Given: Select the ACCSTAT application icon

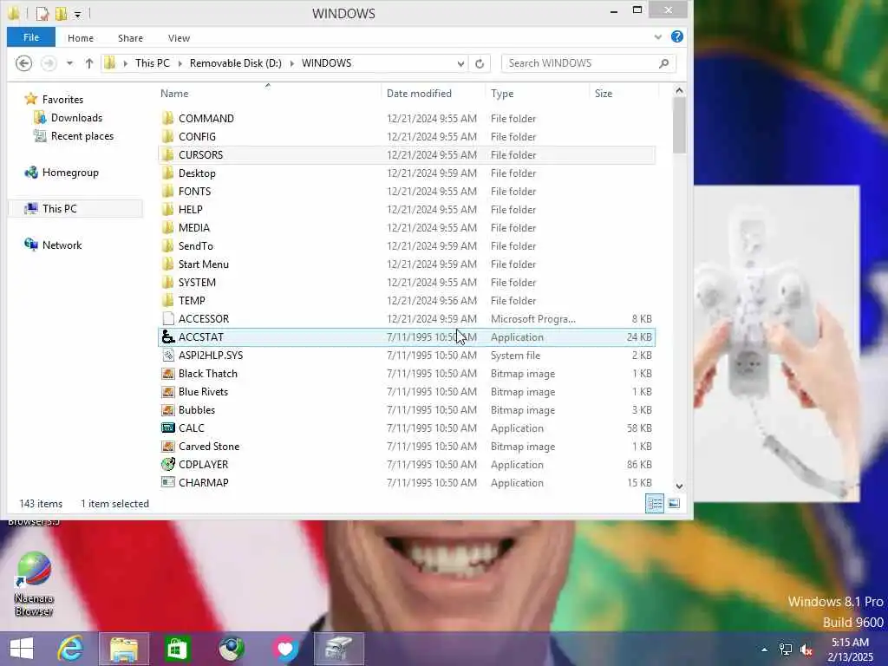Looking at the screenshot, I should point(167,337).
